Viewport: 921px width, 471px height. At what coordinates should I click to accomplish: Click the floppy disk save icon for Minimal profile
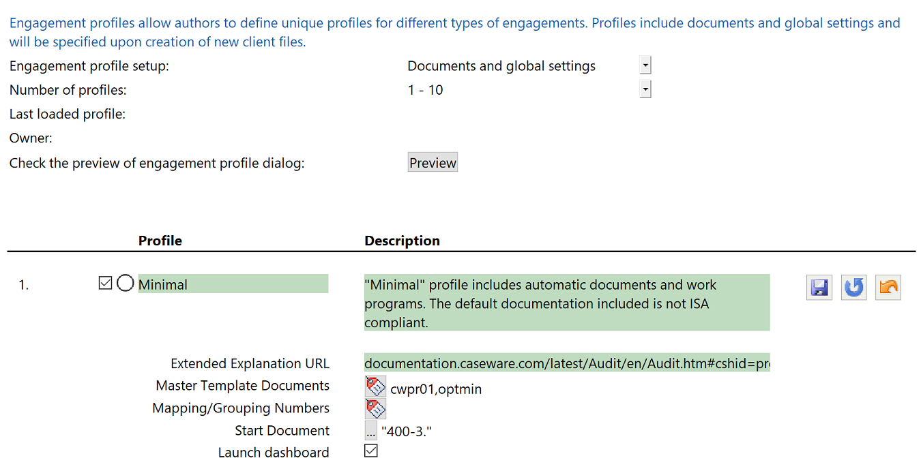pyautogui.click(x=819, y=287)
